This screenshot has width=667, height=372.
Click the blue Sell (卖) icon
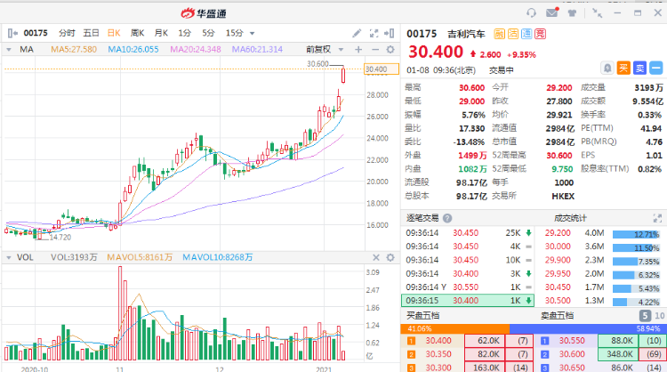[x=639, y=68]
